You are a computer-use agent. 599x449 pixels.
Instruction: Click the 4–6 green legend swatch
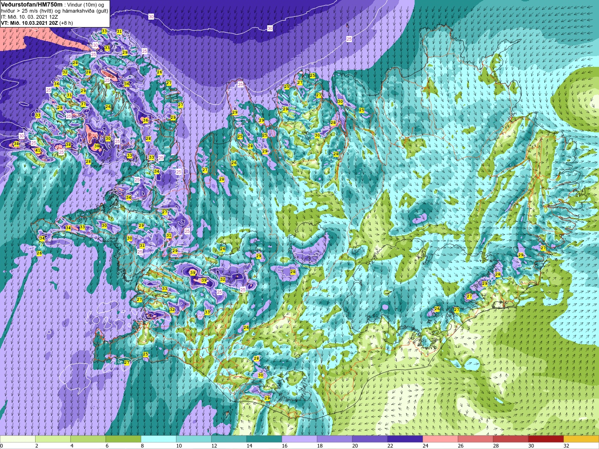[x=88, y=439]
